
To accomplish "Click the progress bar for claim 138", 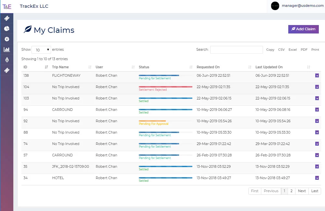I will pyautogui.click(x=166, y=75).
